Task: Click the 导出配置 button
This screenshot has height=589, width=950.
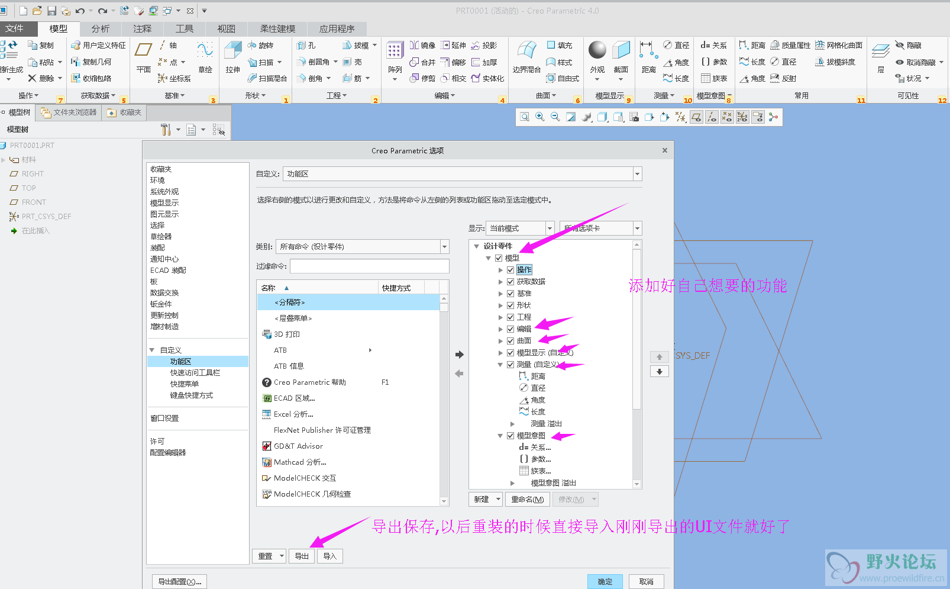Action: (179, 582)
